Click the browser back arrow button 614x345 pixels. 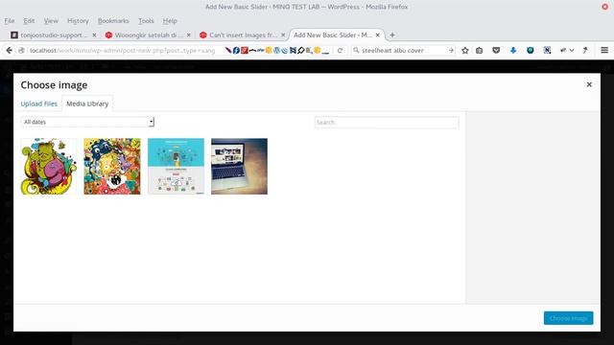[x=9, y=50]
